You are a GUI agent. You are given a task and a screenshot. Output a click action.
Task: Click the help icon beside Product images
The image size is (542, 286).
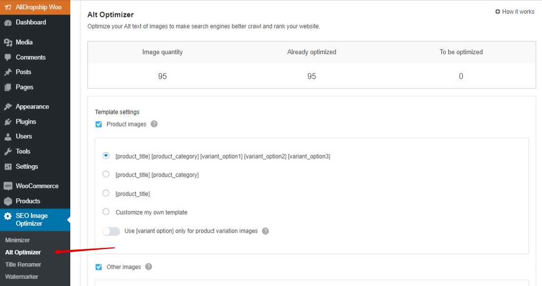pos(154,124)
